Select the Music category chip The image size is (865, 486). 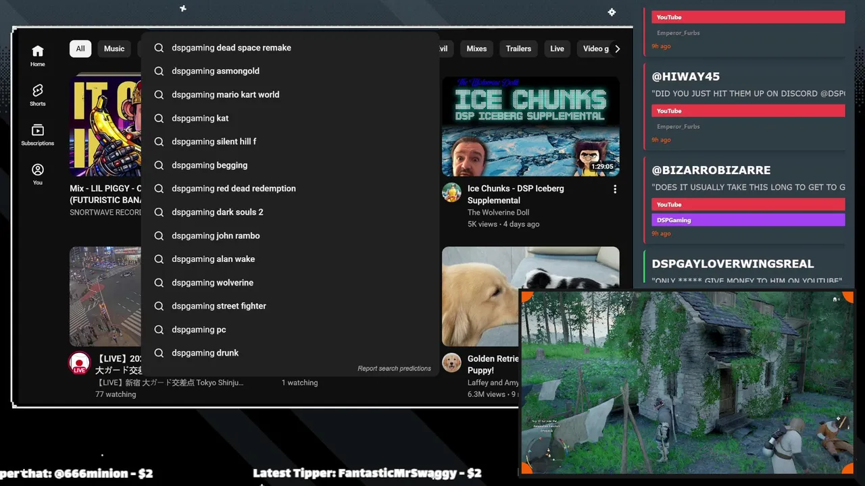point(114,49)
